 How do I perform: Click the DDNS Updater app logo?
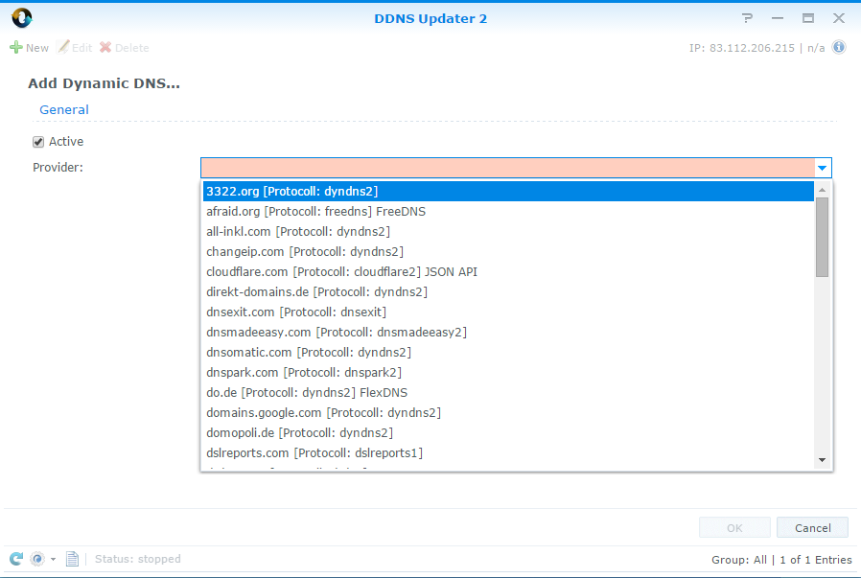pos(22,18)
